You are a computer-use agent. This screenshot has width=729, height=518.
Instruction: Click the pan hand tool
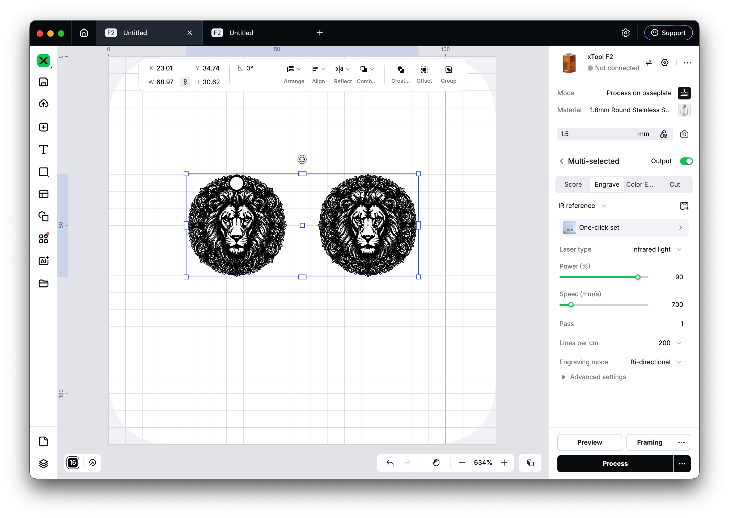436,463
